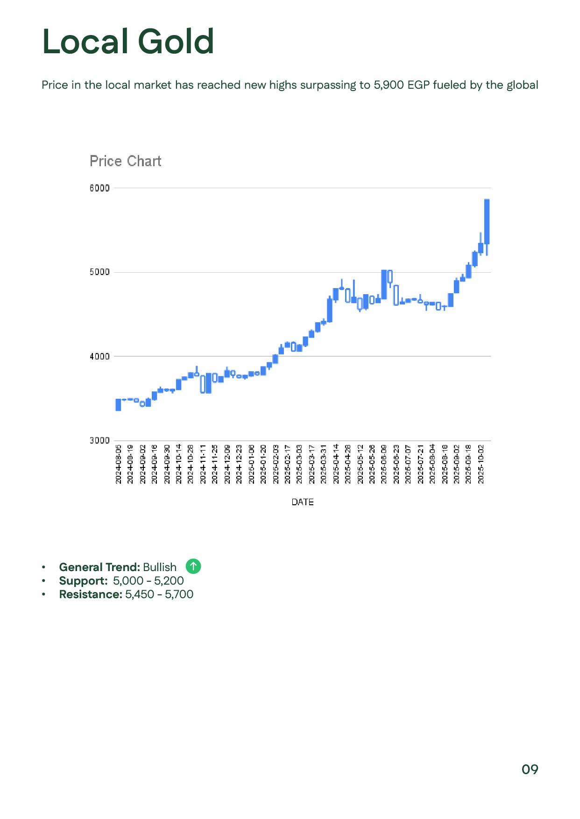
Task: Click the "Bullish" trend value
Action: [160, 567]
